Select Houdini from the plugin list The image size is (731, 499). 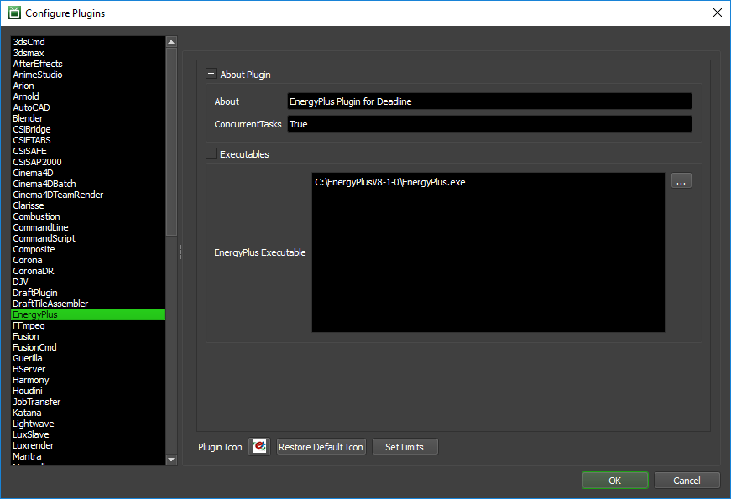click(28, 391)
